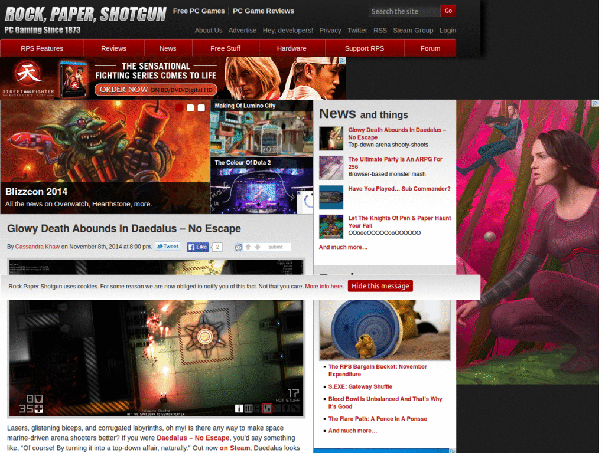Click the hamster feature image
The width and height of the screenshot is (605, 453).
(385, 330)
